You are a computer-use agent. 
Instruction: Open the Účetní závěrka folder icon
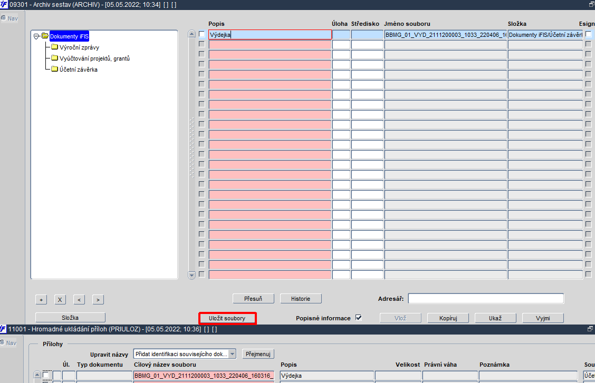[54, 69]
